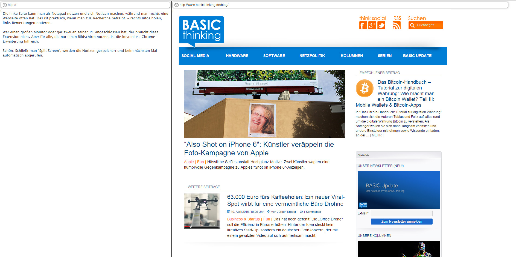Image resolution: width=516 pixels, height=257 pixels.
Task: Open the Google Plus social icon
Action: 372,25
